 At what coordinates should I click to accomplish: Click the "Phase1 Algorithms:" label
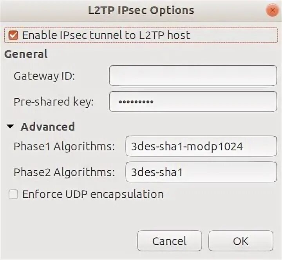pos(64,147)
